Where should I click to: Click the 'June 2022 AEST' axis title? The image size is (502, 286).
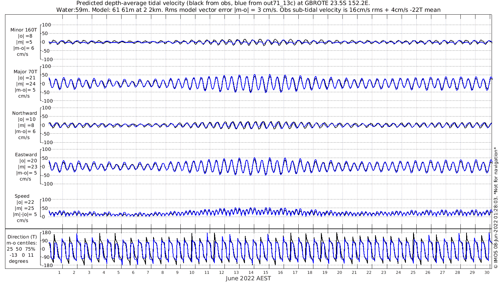click(248, 278)
